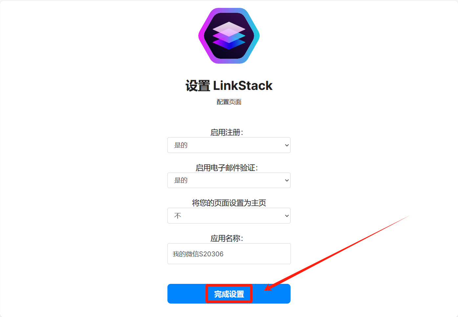Click the LinkStack hexagon logo
Screen dimensions: 458x317
click(x=229, y=36)
